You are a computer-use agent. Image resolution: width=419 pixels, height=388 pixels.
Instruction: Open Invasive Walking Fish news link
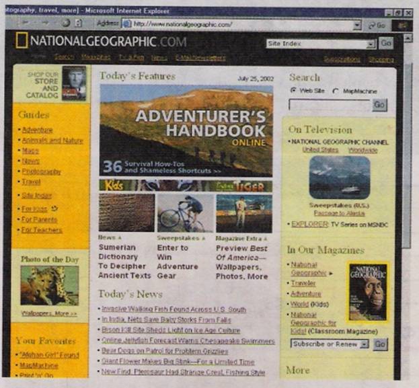pos(174,309)
